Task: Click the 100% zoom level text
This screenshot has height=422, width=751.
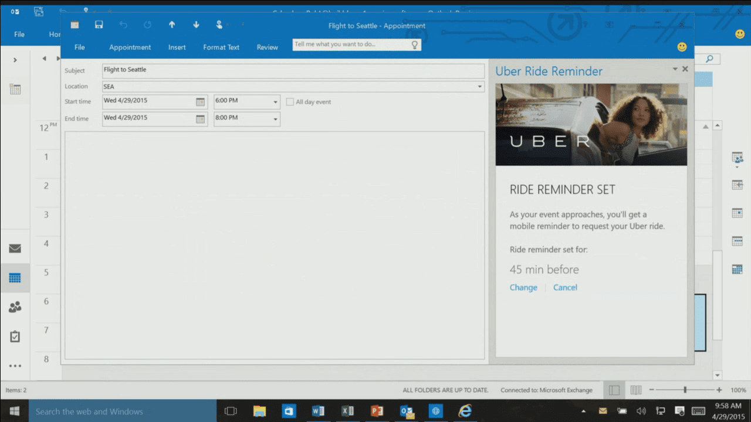Action: coord(738,390)
